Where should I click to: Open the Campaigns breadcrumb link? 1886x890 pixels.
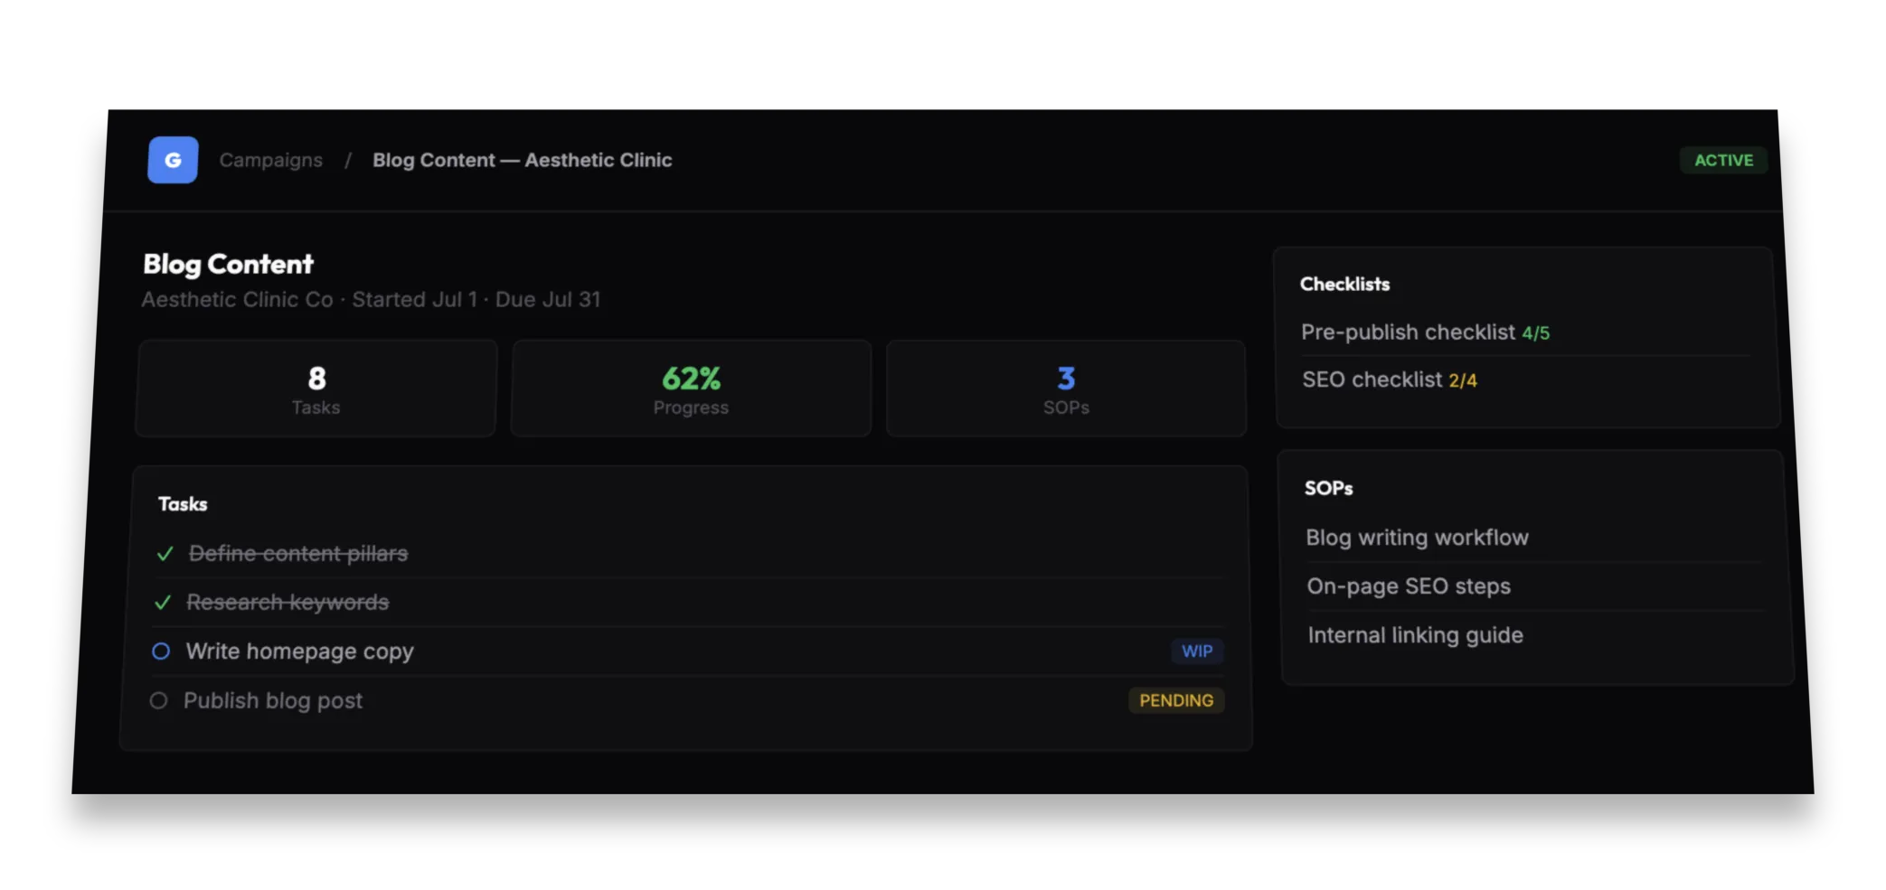[x=270, y=160]
